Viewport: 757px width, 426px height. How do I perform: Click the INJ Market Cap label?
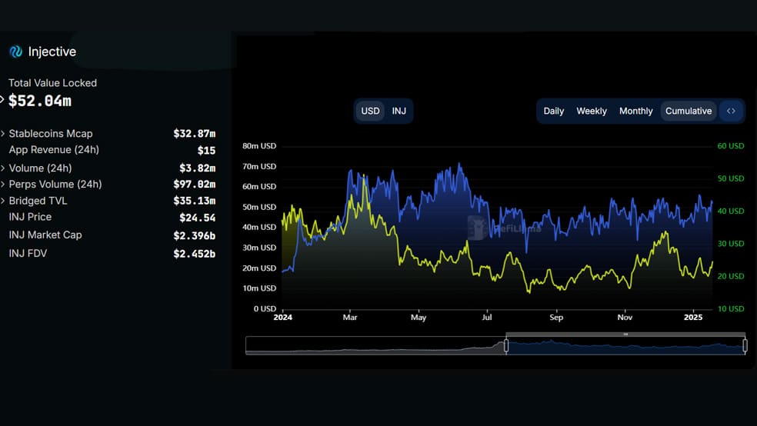pos(45,235)
